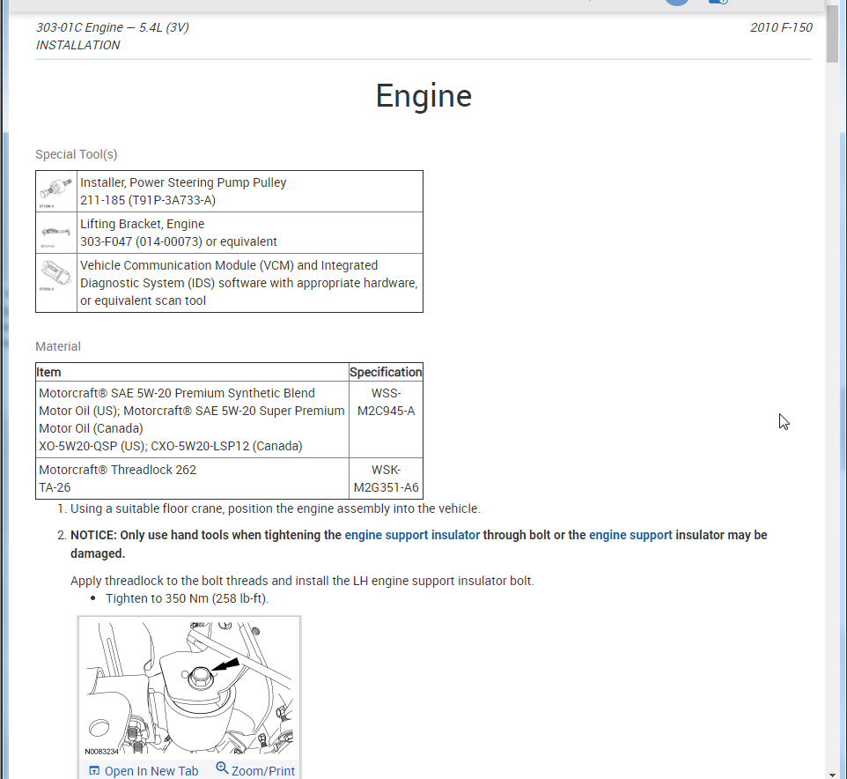Viewport: 847px width, 779px height.
Task: Click 'Open In New Tab' under the diagram
Action: [x=151, y=771]
